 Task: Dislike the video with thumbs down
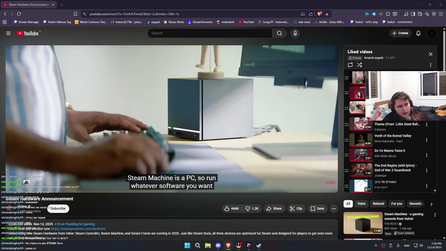(x=252, y=208)
